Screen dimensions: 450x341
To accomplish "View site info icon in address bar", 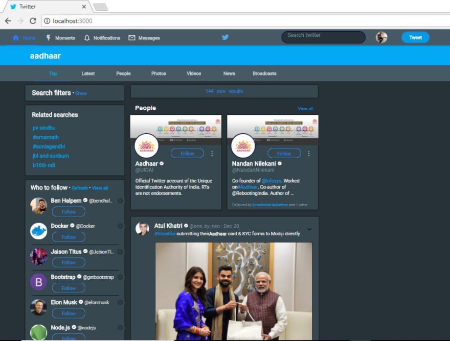I will click(47, 21).
